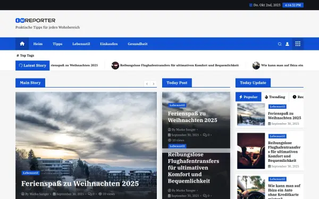
Task: Click round thumbnail beside Flughafentransfers ticker
Action: coord(115,65)
